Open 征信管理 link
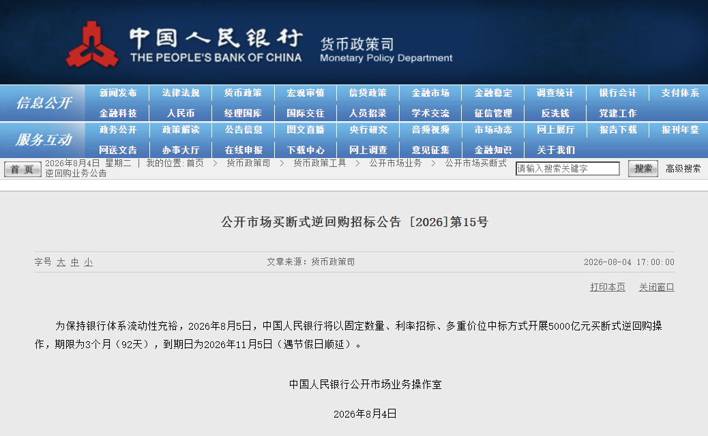708x436 pixels. (x=493, y=113)
